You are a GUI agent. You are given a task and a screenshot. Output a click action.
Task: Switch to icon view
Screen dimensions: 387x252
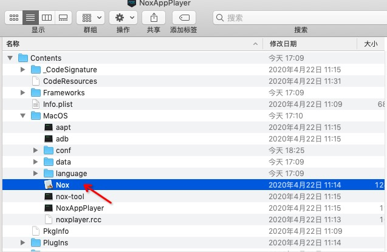click(14, 18)
